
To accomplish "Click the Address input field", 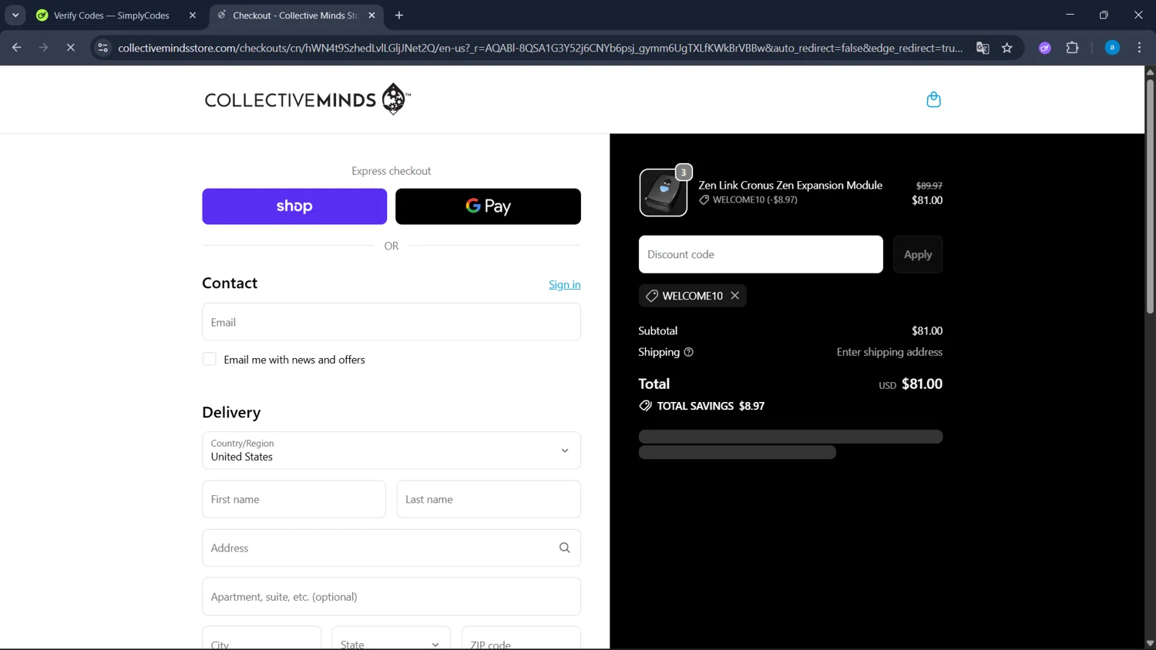I will [x=391, y=548].
